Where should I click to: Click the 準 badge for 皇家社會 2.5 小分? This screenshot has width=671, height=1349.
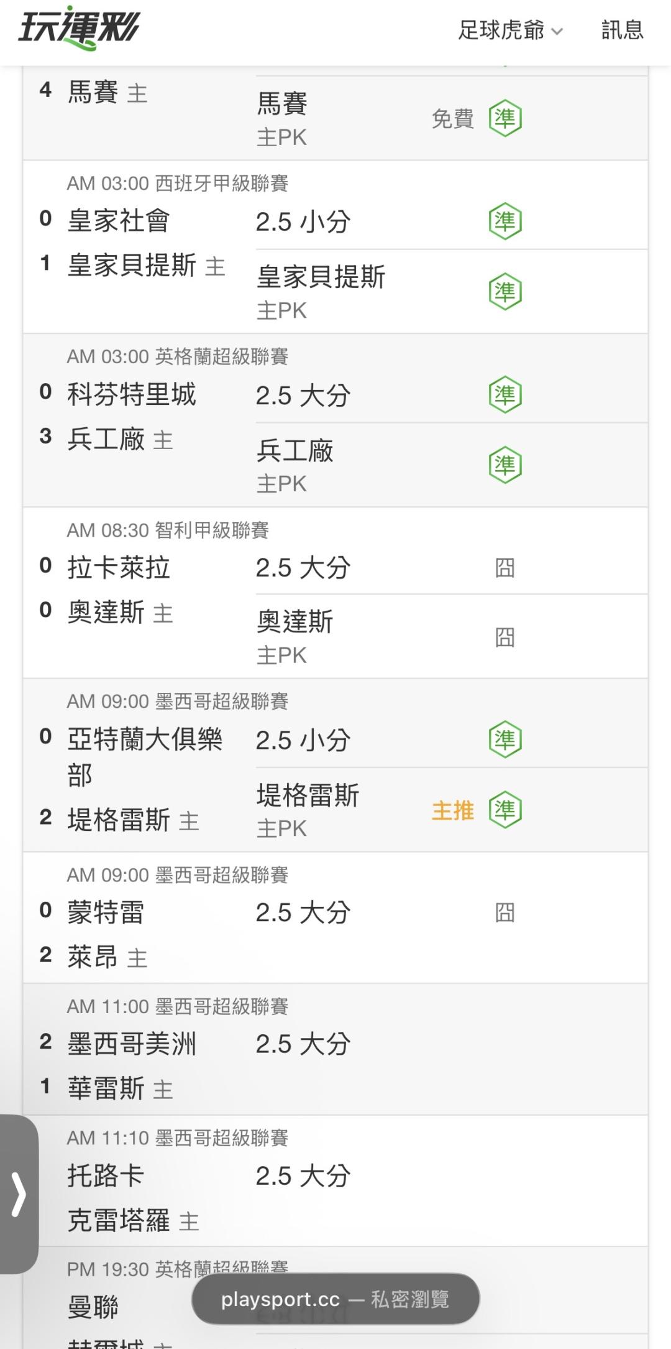[x=505, y=221]
